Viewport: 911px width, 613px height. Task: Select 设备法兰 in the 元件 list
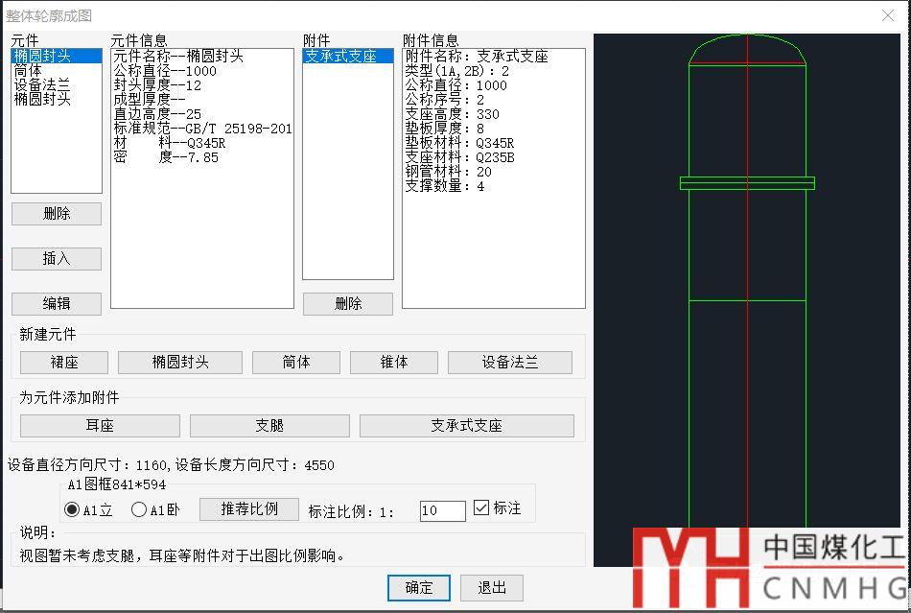tap(42, 85)
